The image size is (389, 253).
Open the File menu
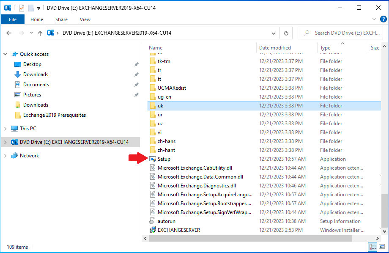[x=13, y=19]
